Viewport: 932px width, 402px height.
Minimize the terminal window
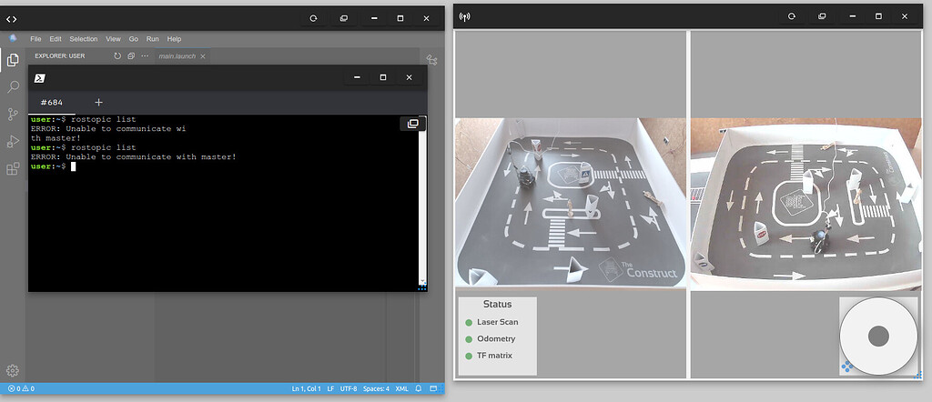357,77
